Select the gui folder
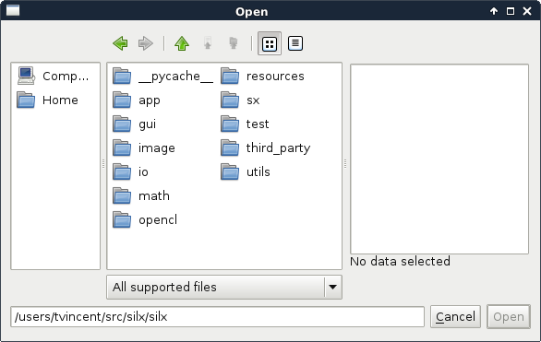The height and width of the screenshot is (342, 541). click(135, 124)
